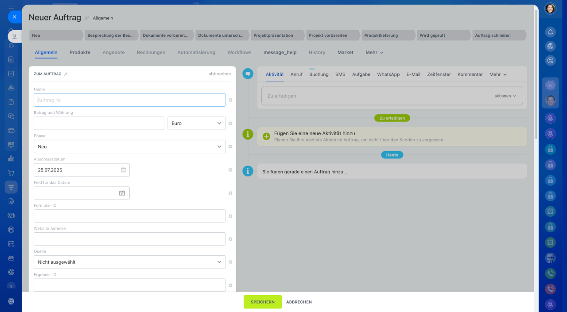Open the chat bubbles icon in left sidebar

point(11,116)
